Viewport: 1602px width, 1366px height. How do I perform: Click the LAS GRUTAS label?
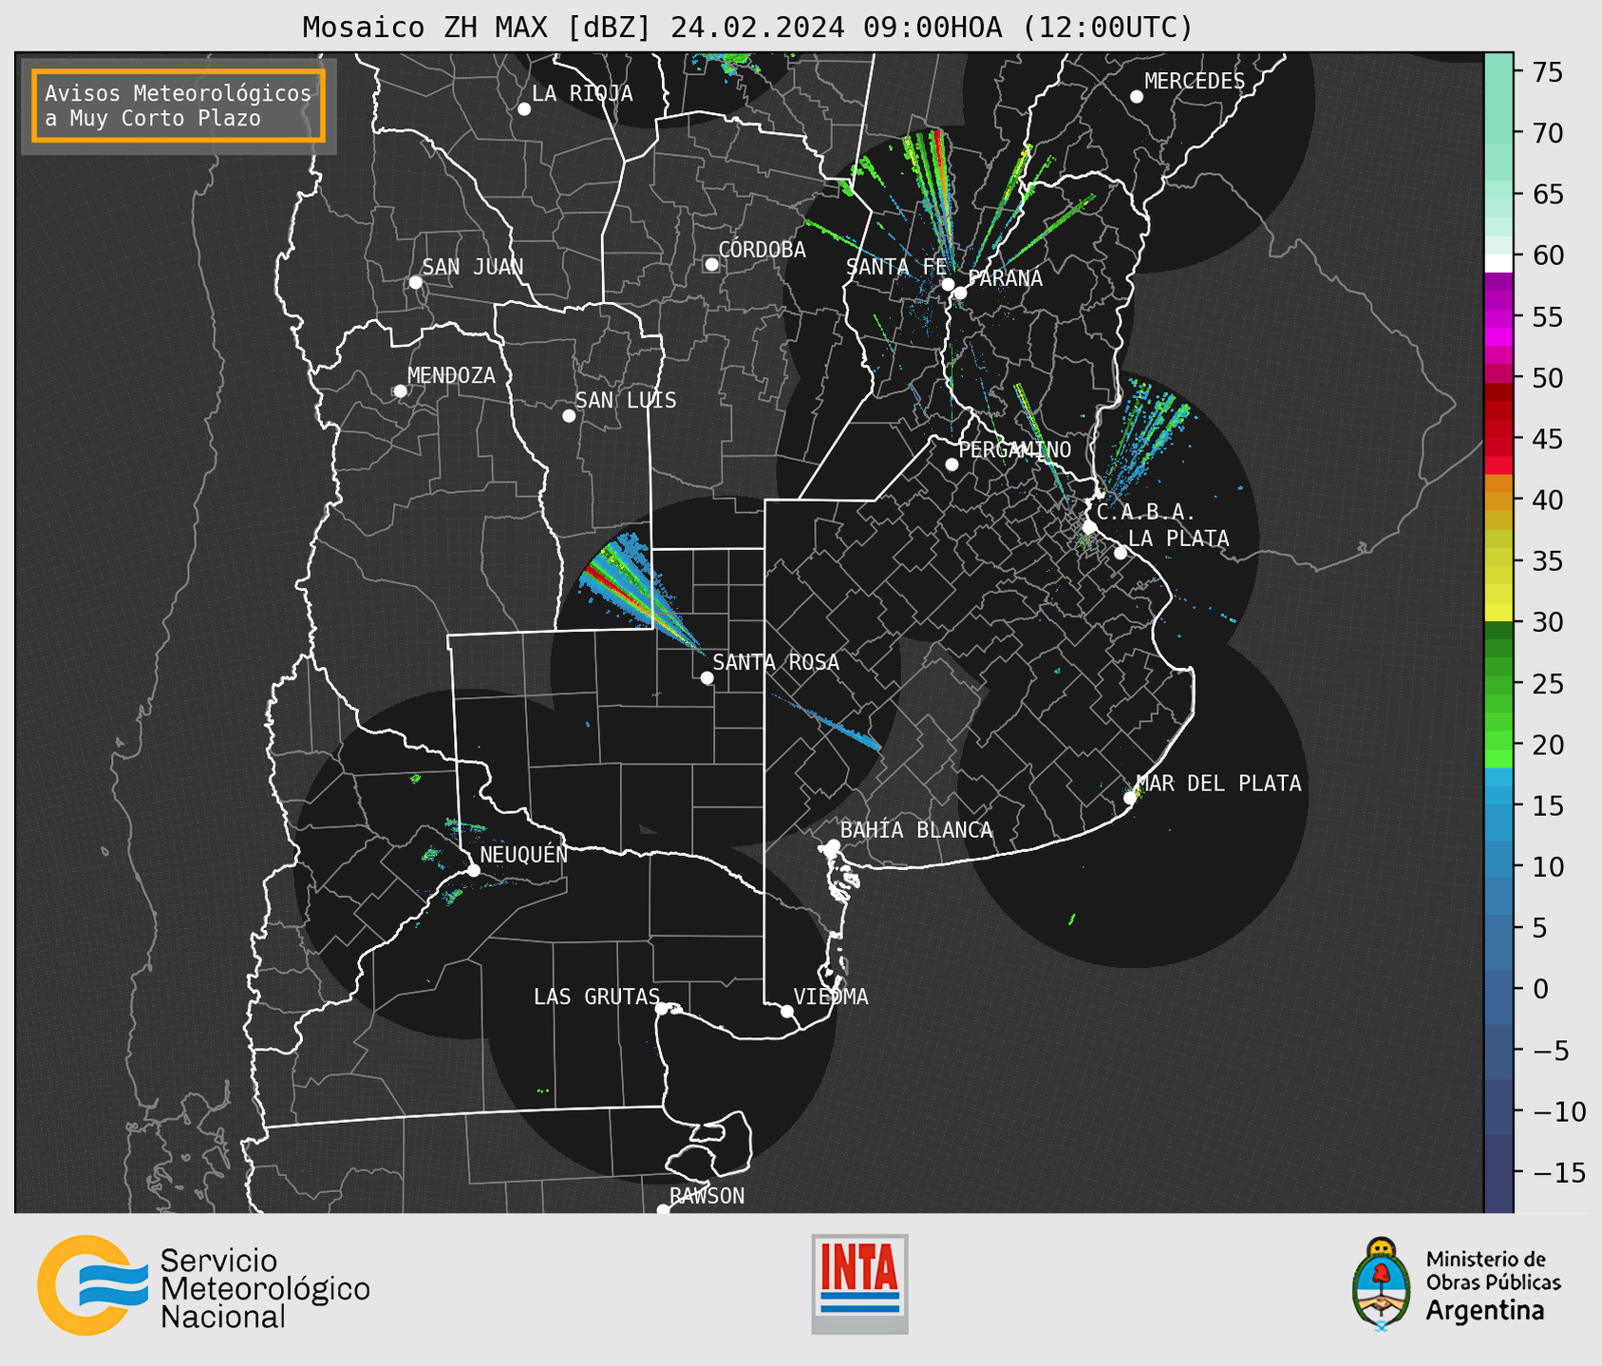pos(596,996)
